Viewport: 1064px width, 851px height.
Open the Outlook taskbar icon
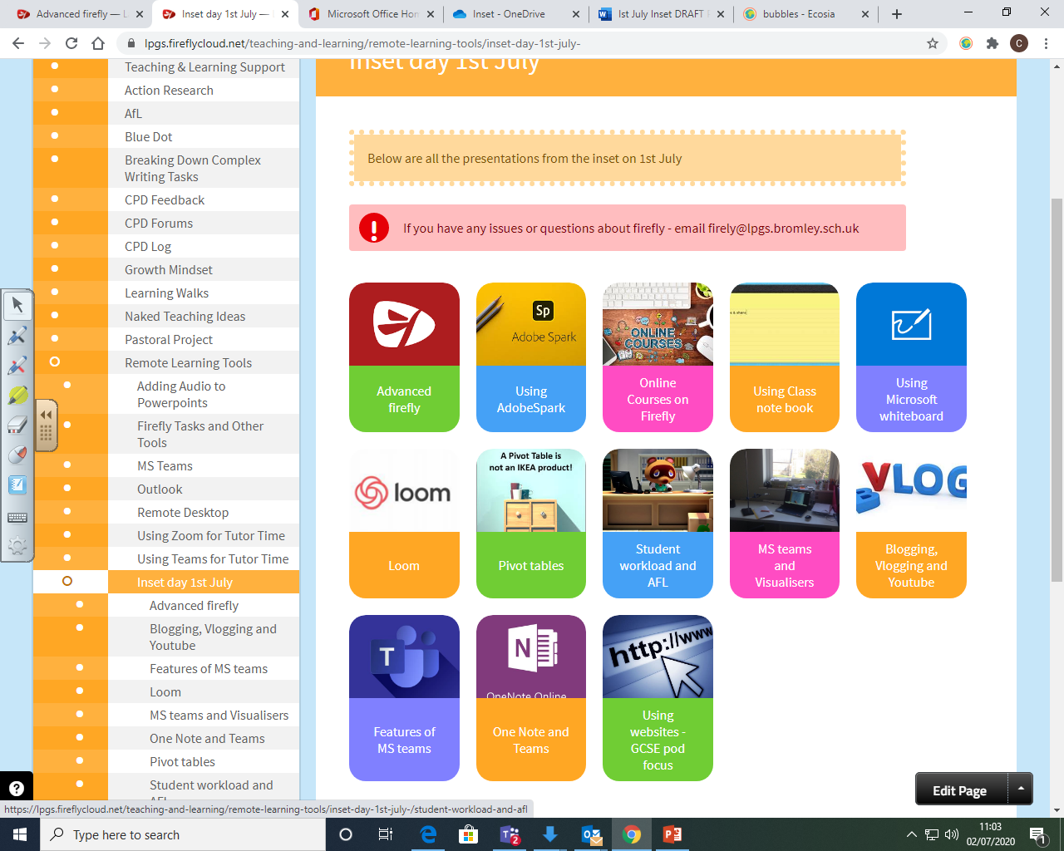pos(591,834)
